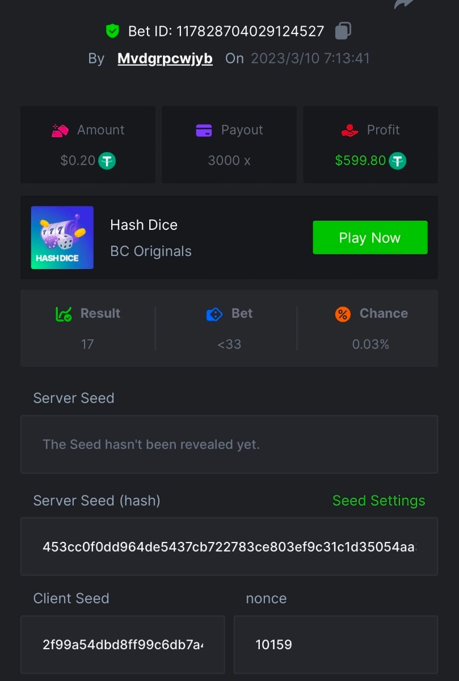Click the blue Bet tag icon
Screen dimensions: 459x681
[214, 314]
